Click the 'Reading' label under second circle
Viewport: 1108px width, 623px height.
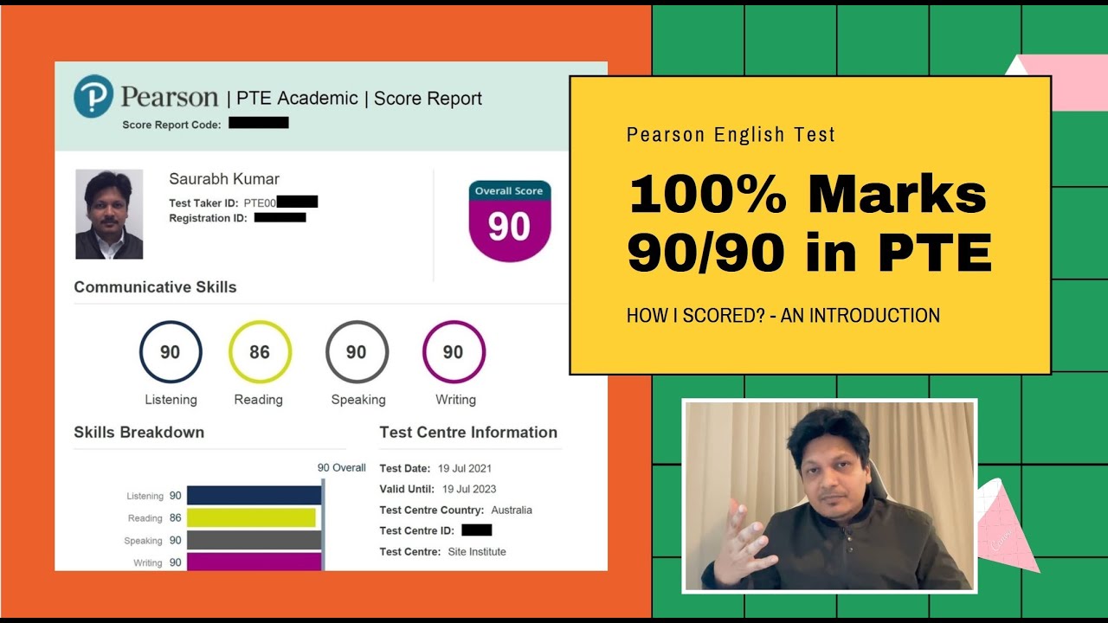[258, 400]
